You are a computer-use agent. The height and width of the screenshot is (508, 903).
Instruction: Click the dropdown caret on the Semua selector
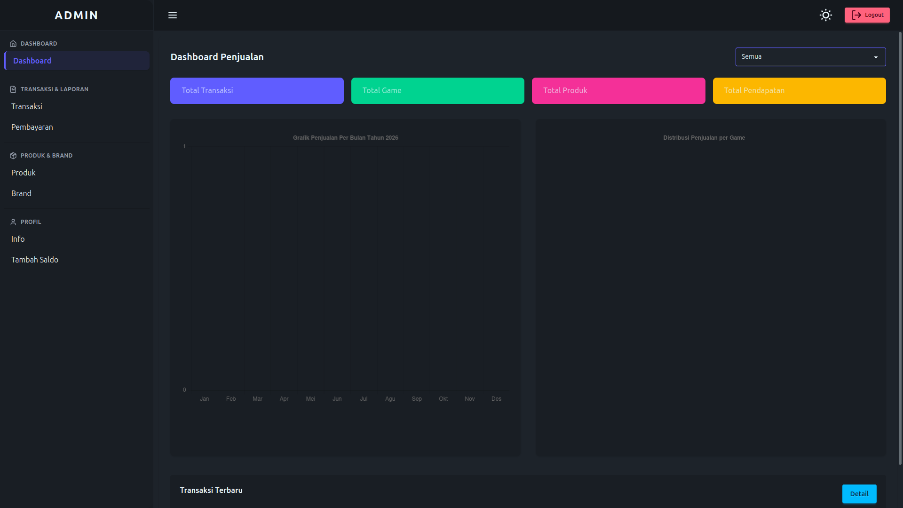876,57
